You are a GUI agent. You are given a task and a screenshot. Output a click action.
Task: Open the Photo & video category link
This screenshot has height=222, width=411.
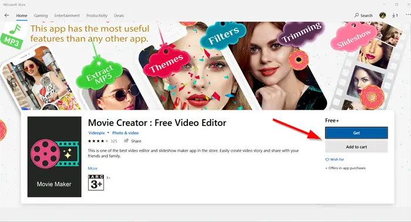pyautogui.click(x=125, y=133)
